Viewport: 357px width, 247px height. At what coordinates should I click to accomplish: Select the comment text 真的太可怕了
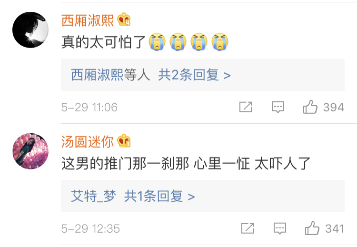click(x=104, y=42)
